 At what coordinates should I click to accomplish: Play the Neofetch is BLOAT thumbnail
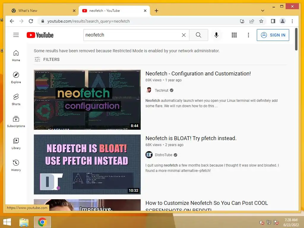point(87,164)
